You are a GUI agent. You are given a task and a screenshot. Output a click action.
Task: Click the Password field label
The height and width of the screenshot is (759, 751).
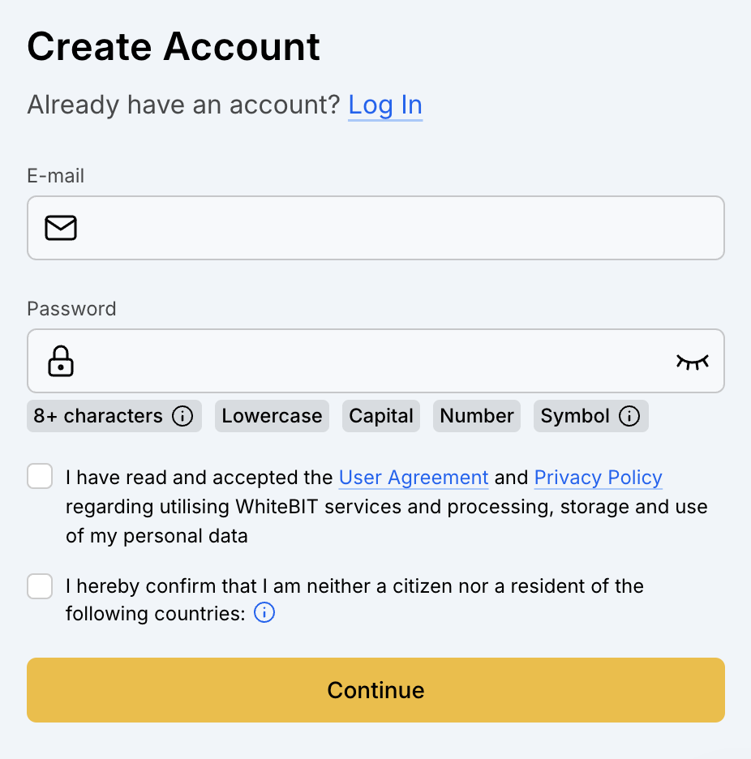click(71, 309)
